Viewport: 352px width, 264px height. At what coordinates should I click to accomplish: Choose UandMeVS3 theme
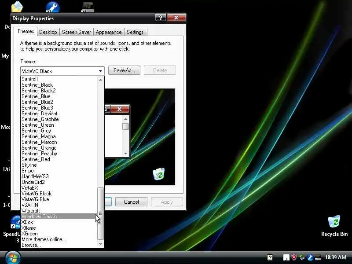[x=59, y=176]
